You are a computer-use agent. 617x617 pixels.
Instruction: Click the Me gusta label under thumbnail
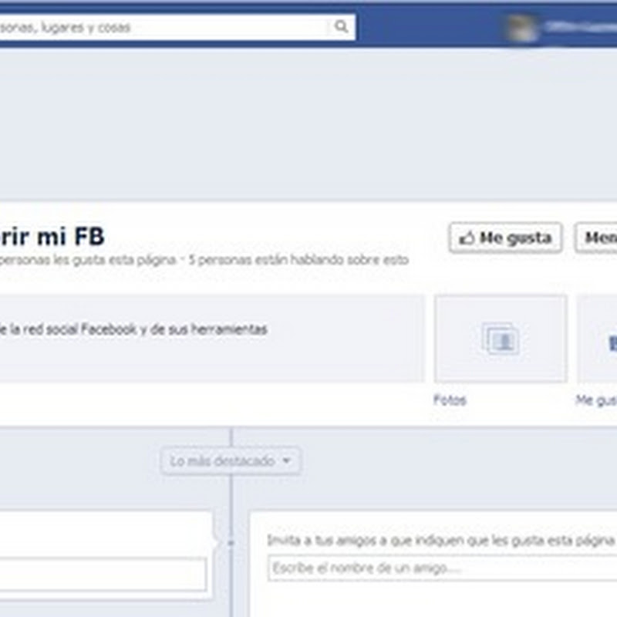(595, 400)
